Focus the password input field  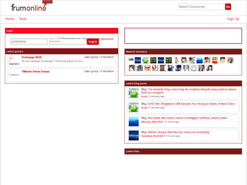tap(68, 41)
